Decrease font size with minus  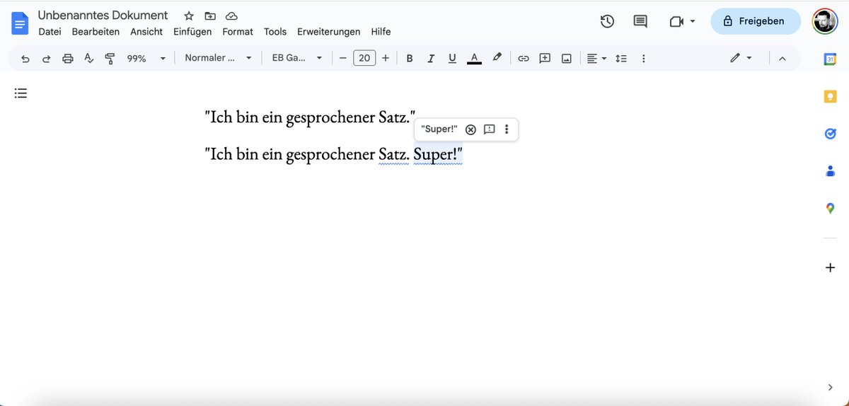tap(343, 59)
